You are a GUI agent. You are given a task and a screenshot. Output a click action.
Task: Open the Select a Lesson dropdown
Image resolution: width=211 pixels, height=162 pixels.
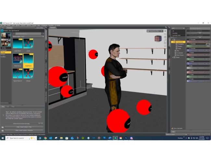pyautogui.click(x=176, y=134)
